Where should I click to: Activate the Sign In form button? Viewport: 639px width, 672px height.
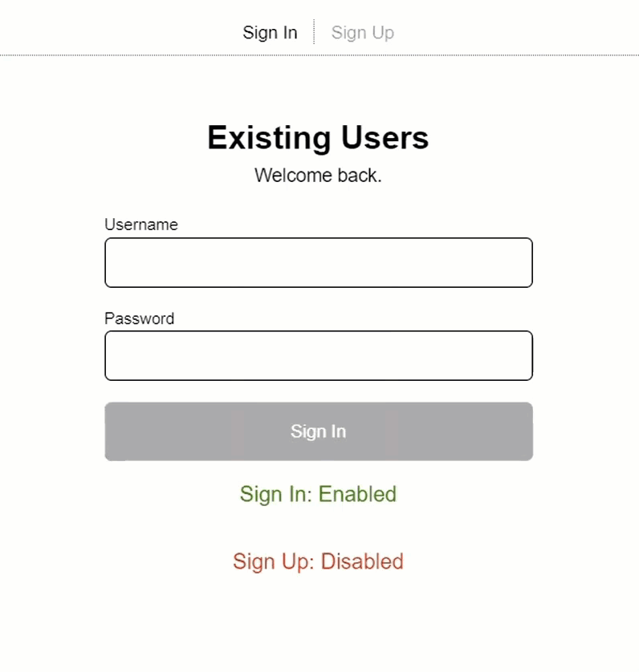click(319, 431)
